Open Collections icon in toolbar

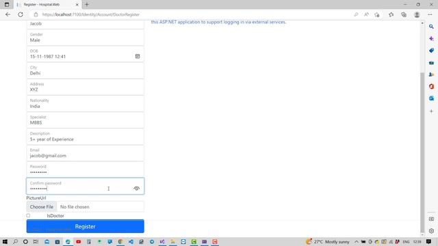404,14
